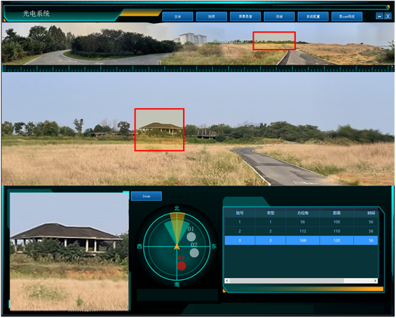This screenshot has width=396, height=318.
Task: Select highlighted row with azimuth 168
Action: pos(301,241)
